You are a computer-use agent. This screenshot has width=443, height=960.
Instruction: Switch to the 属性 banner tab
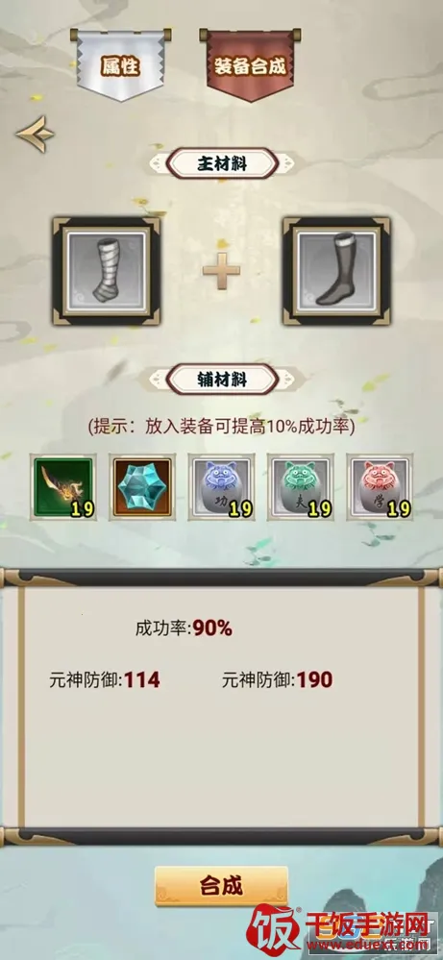(120, 65)
